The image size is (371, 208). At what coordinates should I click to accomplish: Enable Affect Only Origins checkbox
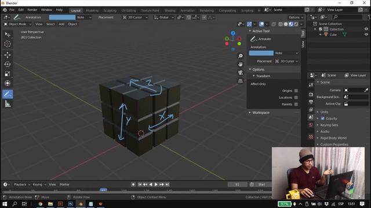pos(296,91)
